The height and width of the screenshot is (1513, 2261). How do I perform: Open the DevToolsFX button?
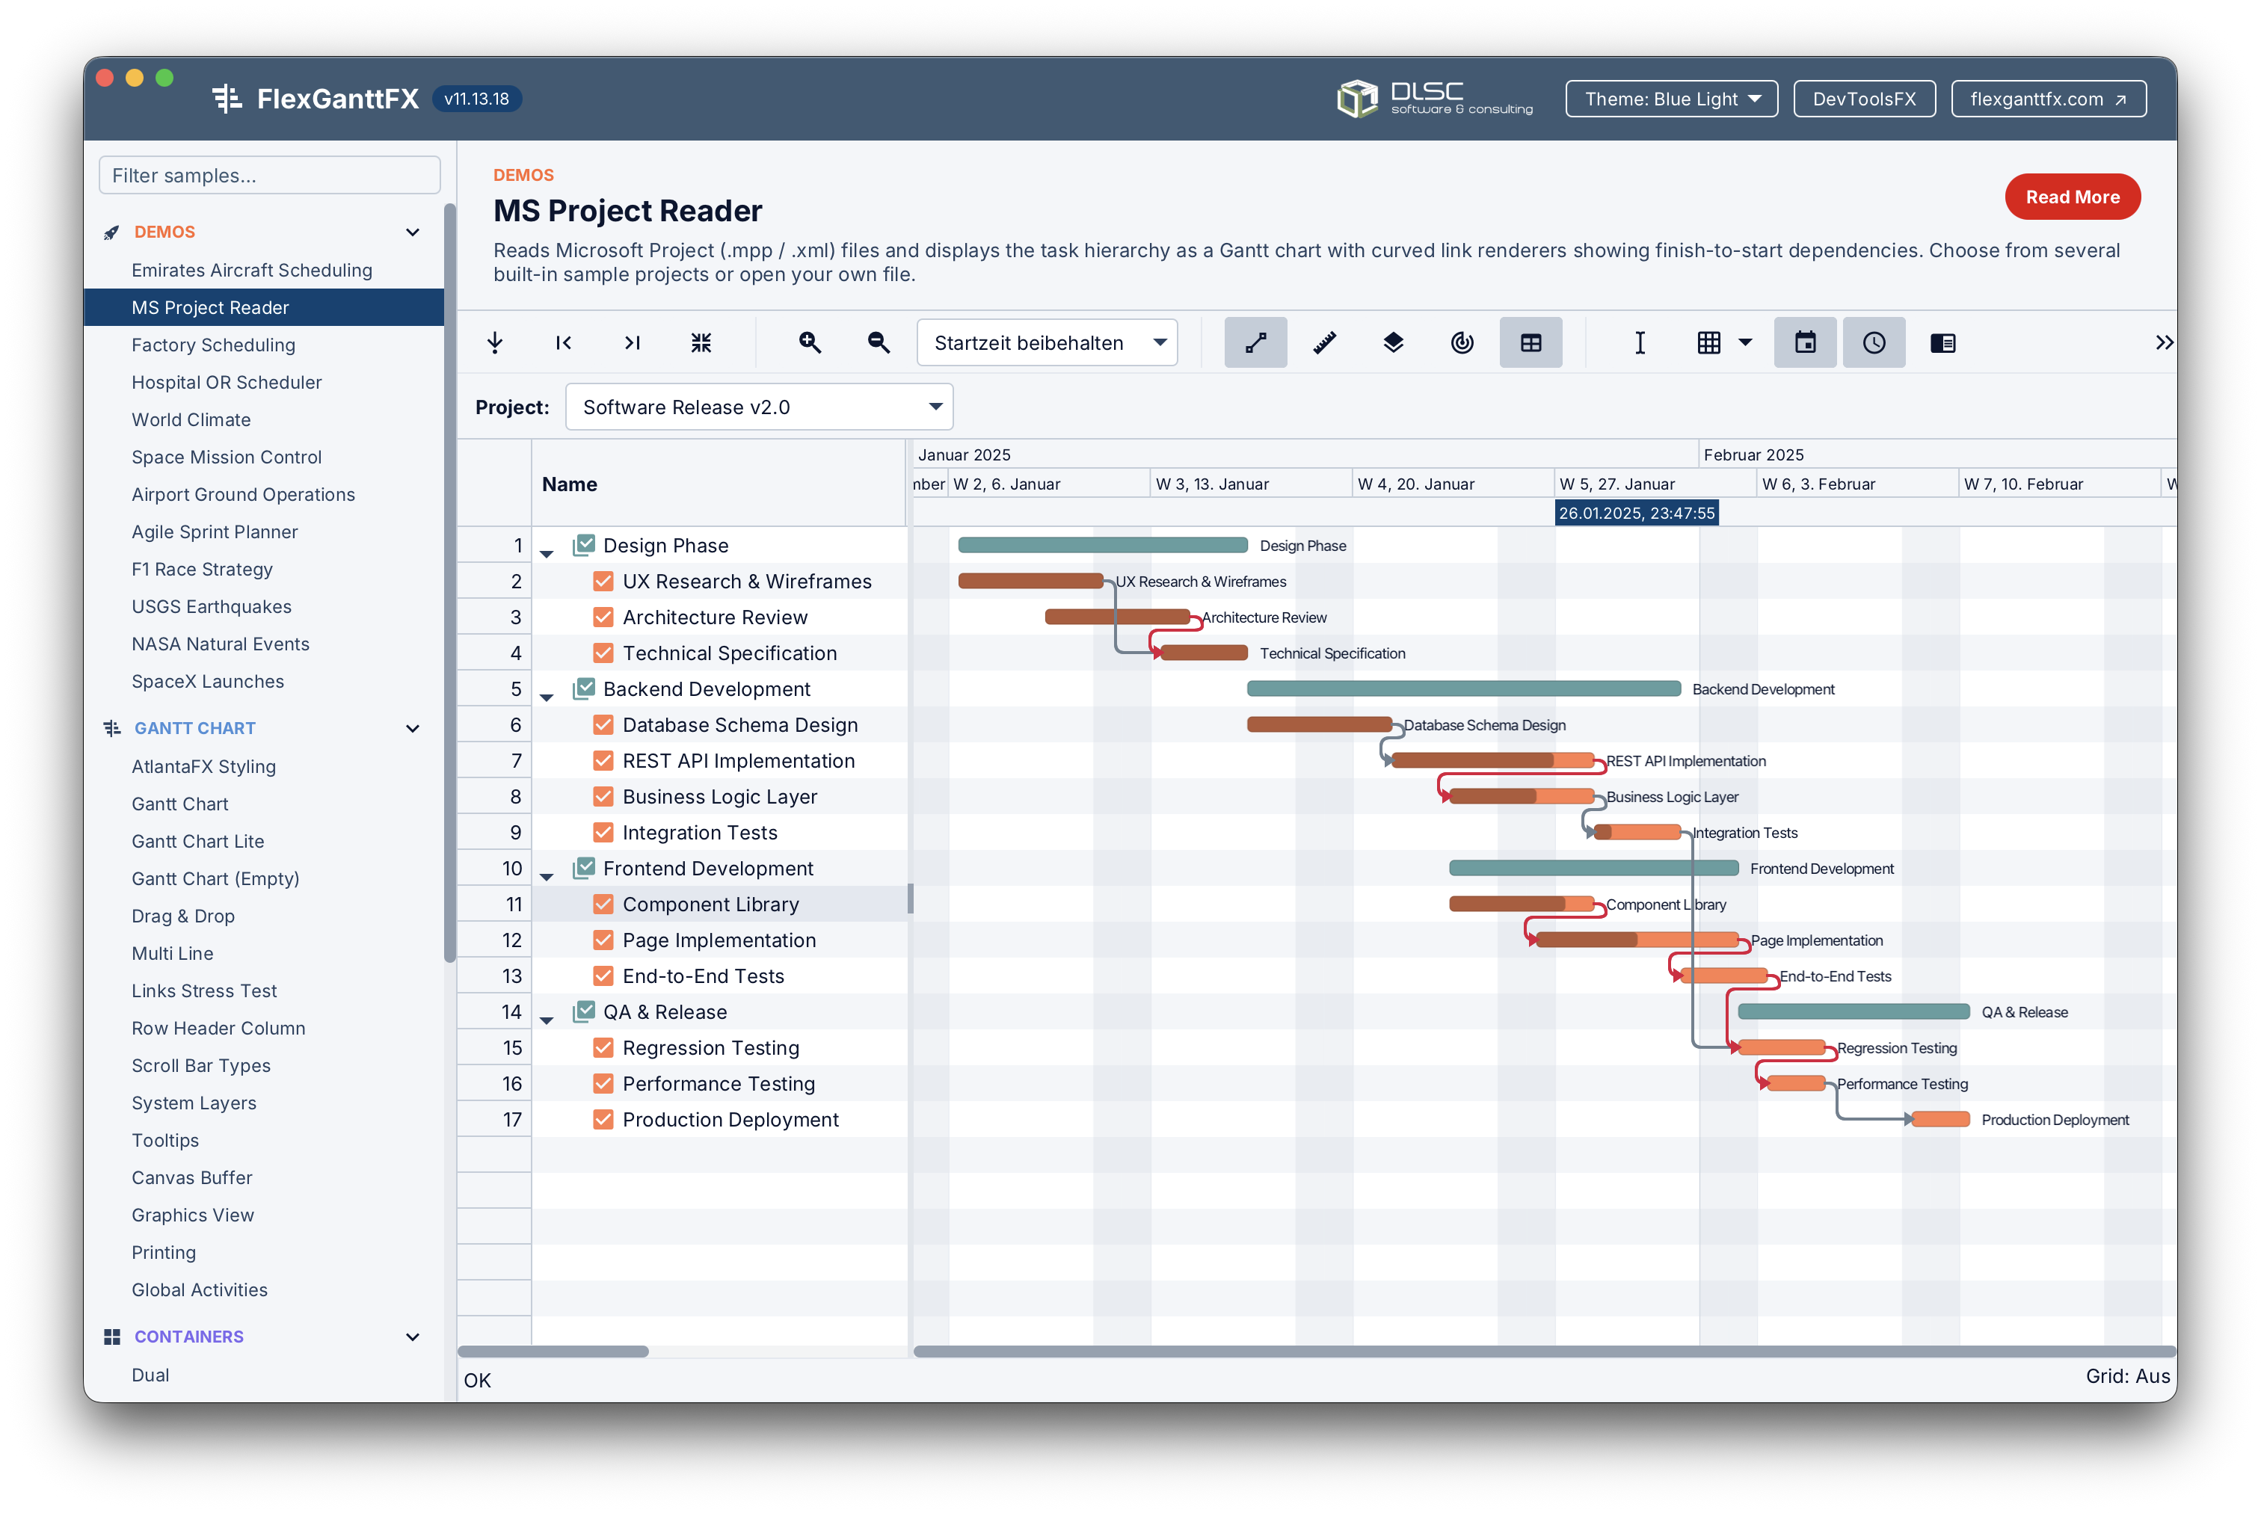1863,99
